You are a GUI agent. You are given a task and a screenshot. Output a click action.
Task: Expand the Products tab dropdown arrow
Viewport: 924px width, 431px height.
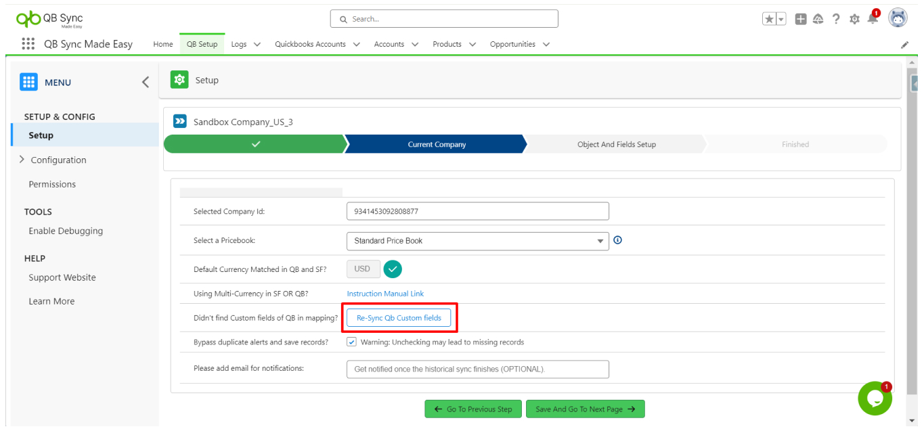pos(472,45)
